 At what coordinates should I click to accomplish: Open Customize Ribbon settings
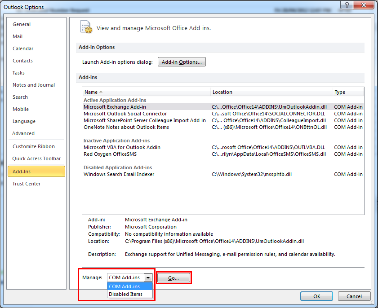[x=34, y=146]
